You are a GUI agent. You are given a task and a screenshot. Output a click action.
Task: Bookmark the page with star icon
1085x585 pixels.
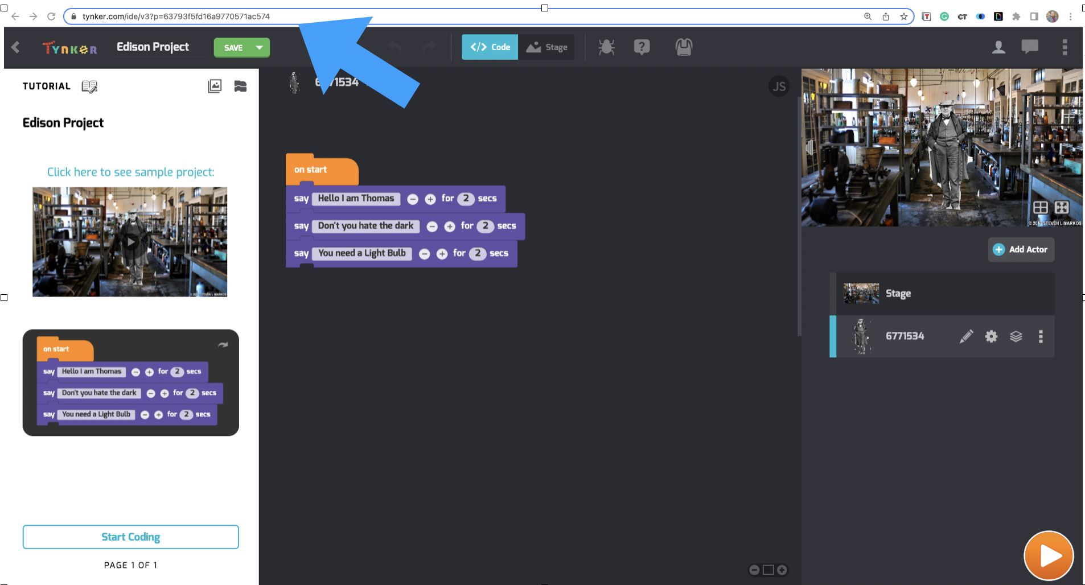click(903, 17)
